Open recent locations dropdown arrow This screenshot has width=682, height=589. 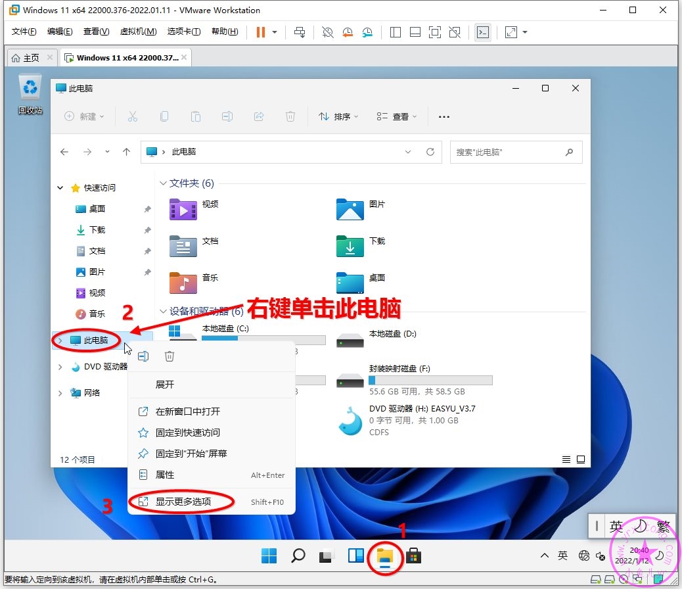click(108, 152)
